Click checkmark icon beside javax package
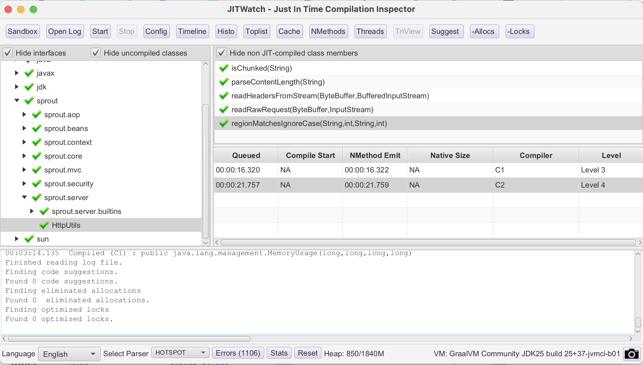The image size is (643, 365). (x=29, y=73)
